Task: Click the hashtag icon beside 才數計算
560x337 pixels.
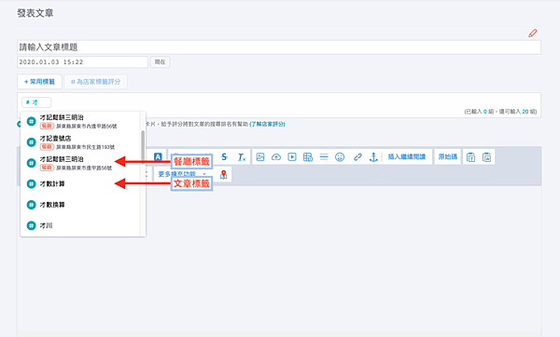Action: coord(32,183)
